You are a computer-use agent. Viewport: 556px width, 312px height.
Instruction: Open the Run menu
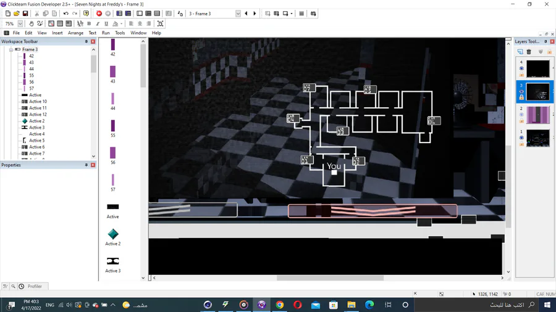point(106,33)
